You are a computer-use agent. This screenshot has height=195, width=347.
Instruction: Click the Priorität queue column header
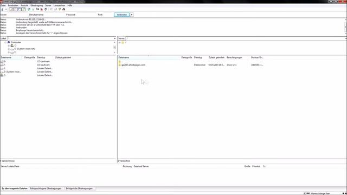(x=256, y=166)
